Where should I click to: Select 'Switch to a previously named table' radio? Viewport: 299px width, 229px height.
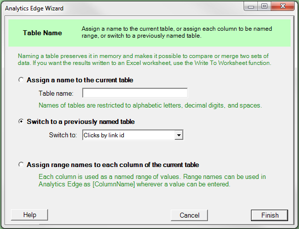point(21,121)
